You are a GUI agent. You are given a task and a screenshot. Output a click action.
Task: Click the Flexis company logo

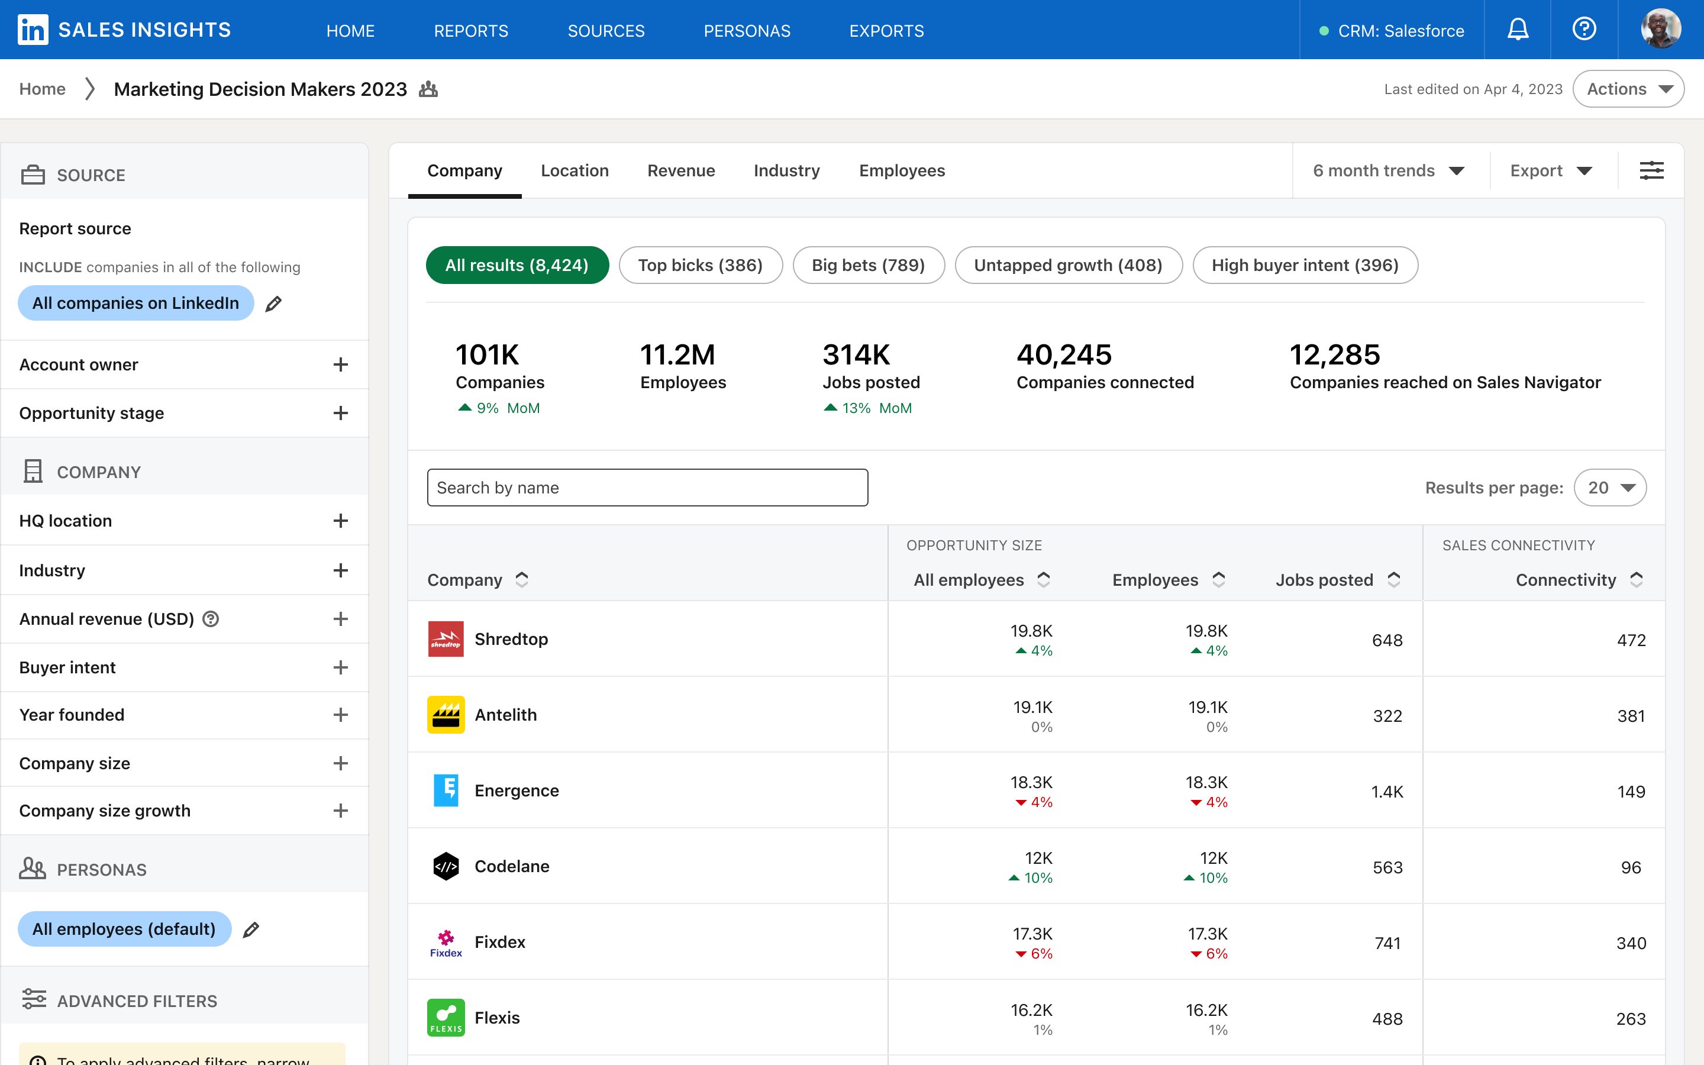(x=446, y=1018)
